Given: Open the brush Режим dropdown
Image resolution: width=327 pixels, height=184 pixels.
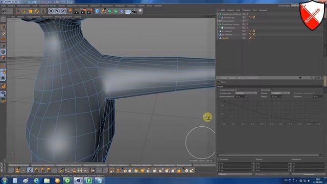Looking at the screenshot, I should click(281, 93).
